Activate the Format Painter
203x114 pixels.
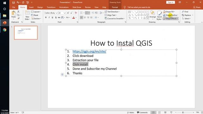[18, 18]
